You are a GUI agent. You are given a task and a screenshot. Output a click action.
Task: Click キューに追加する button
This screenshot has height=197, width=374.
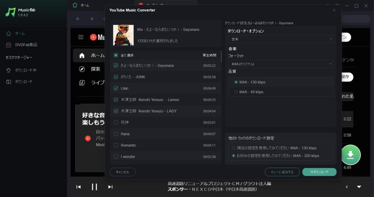click(282, 172)
